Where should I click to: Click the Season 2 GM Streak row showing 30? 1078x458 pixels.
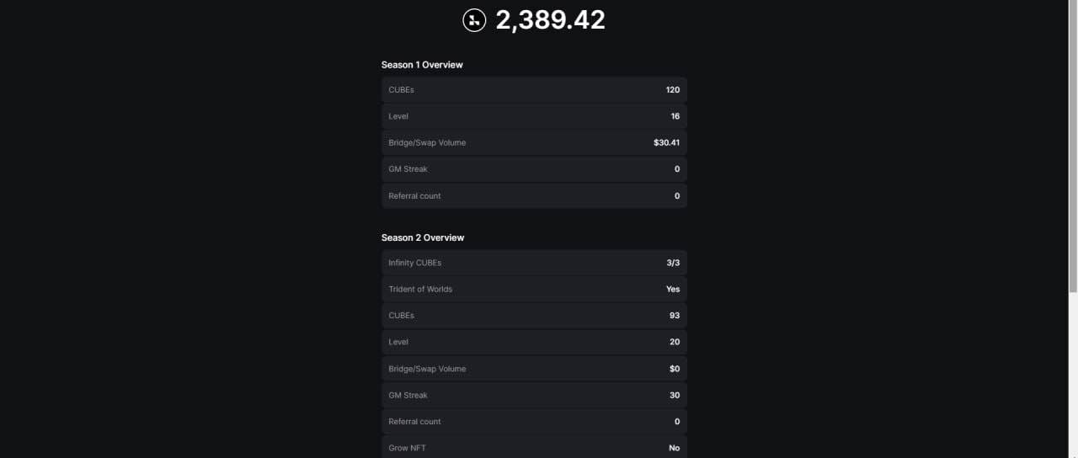(x=534, y=395)
